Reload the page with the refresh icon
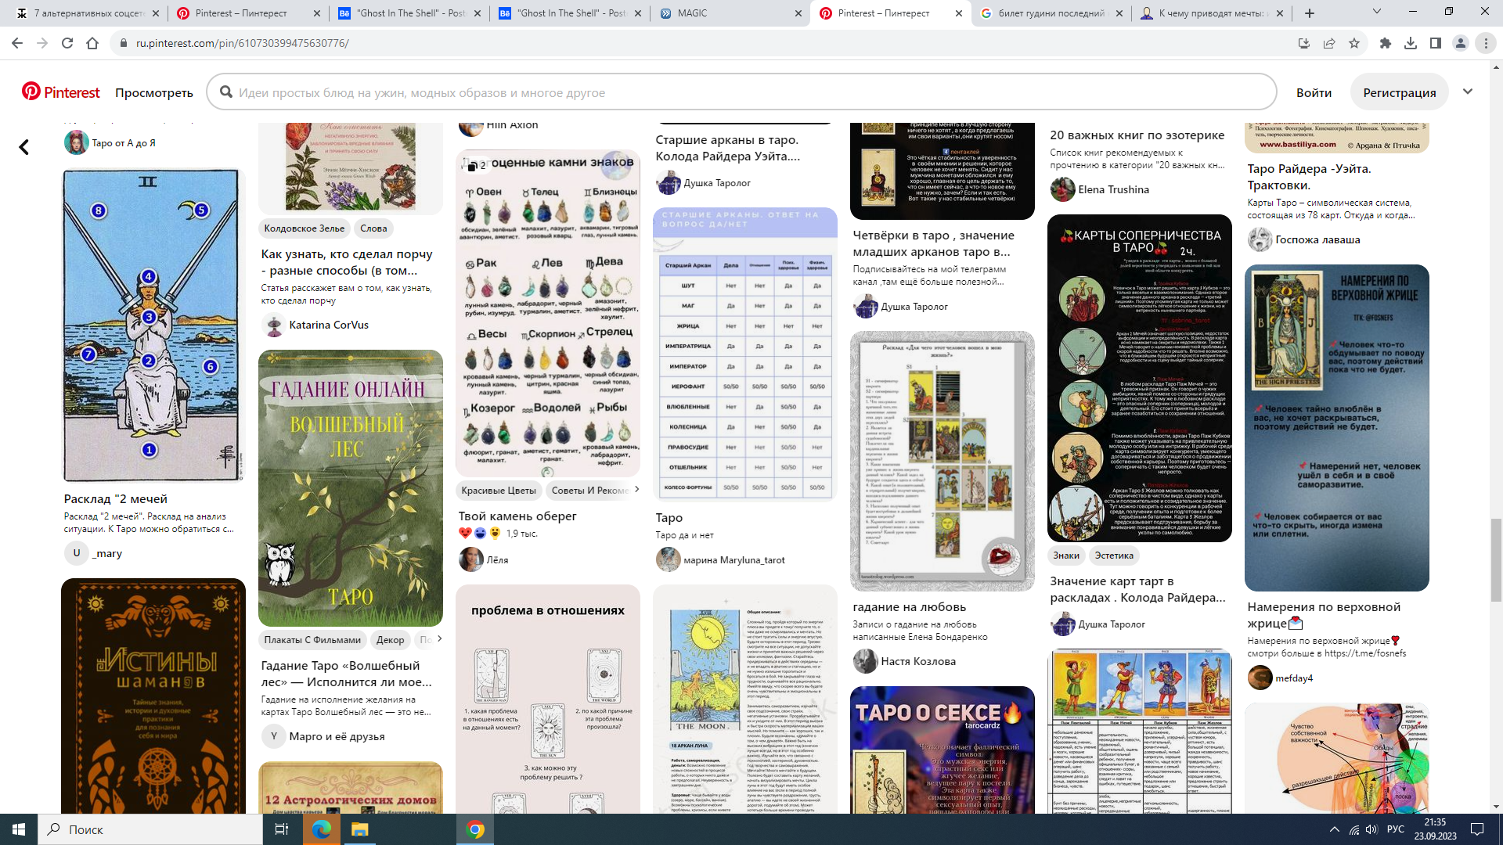The image size is (1503, 845). click(x=67, y=43)
